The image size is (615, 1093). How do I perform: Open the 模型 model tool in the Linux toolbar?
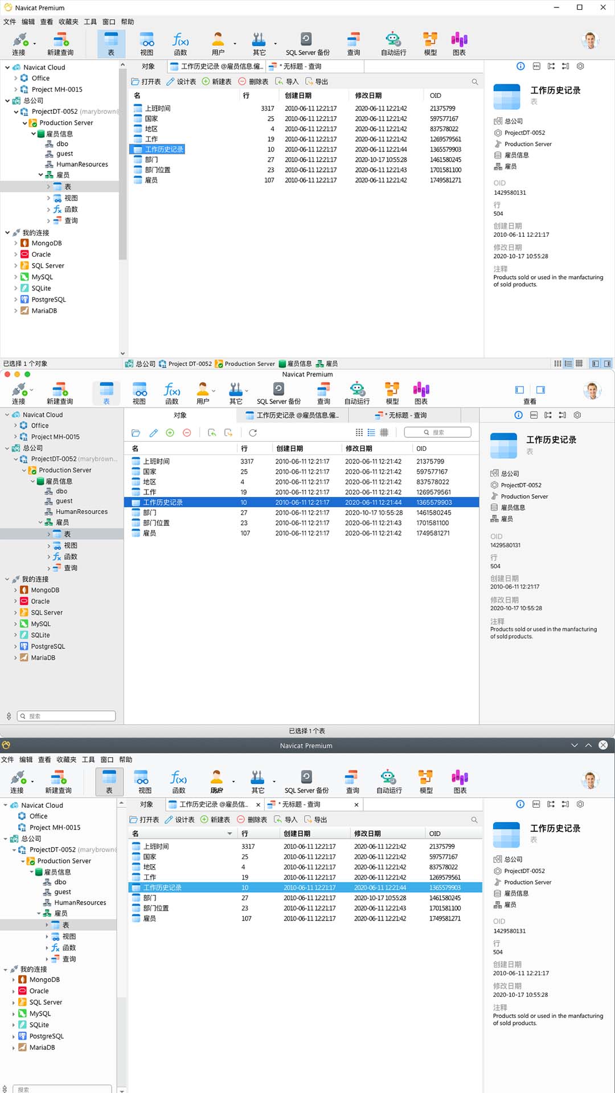tap(425, 782)
